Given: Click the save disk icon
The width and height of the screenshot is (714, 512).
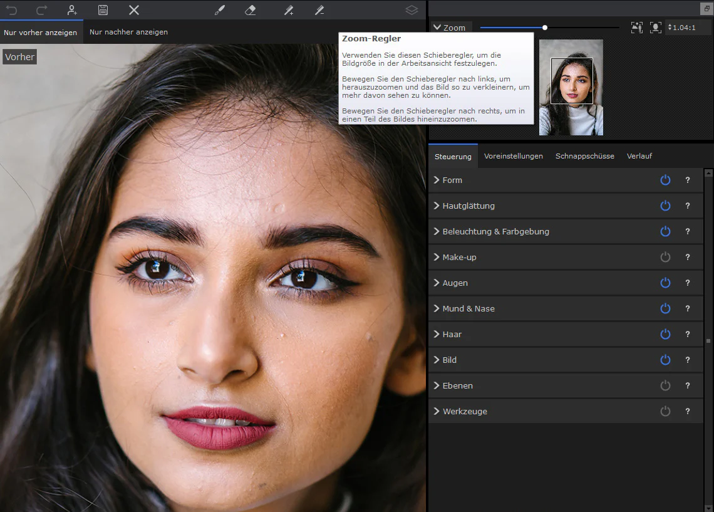Looking at the screenshot, I should (x=103, y=10).
